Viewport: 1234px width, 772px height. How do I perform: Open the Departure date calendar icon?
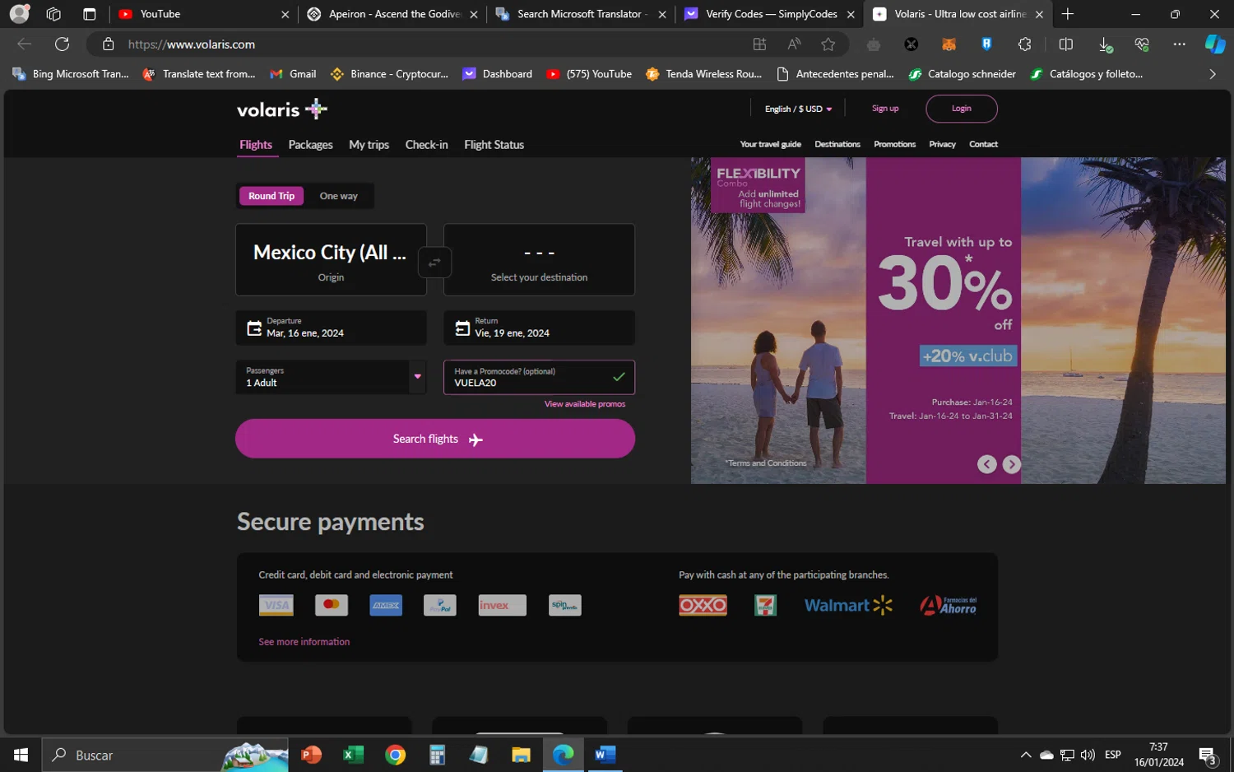254,328
